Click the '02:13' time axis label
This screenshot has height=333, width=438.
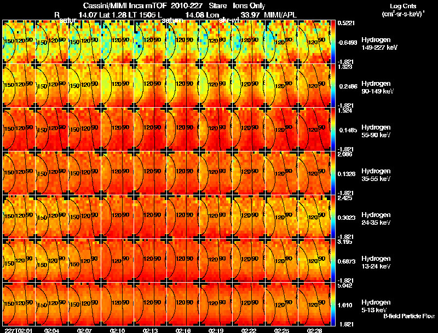pyautogui.click(x=150, y=331)
